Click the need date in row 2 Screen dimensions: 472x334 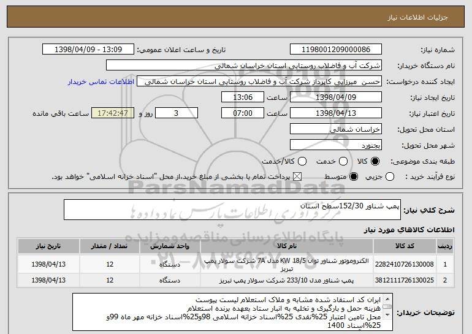[x=48, y=281]
